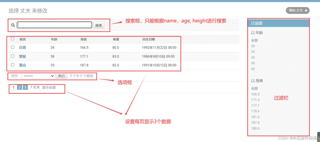Screen dimensions: 320x142
Task: Click the magnifier search icon
Action: coord(13,25)
